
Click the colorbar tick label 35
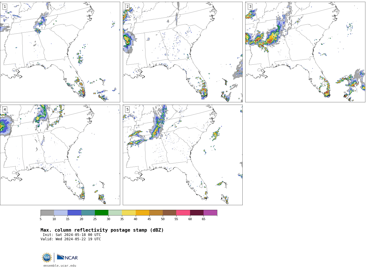coord(122,219)
